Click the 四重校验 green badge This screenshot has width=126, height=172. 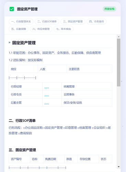110,9
